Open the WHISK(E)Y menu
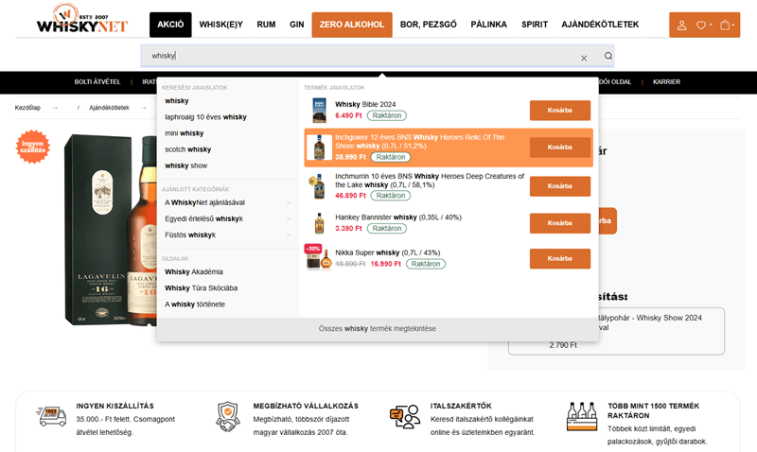The height and width of the screenshot is (452, 757). click(221, 25)
